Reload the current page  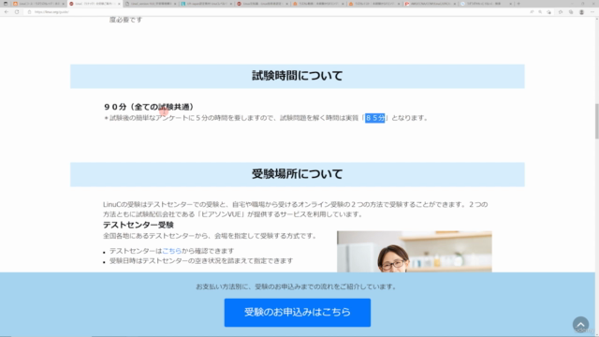[x=17, y=12]
